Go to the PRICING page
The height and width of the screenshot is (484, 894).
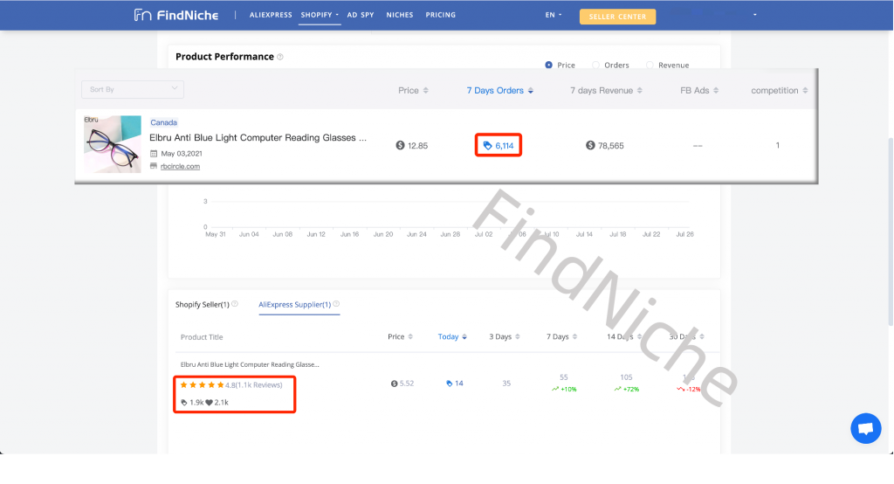pyautogui.click(x=441, y=15)
